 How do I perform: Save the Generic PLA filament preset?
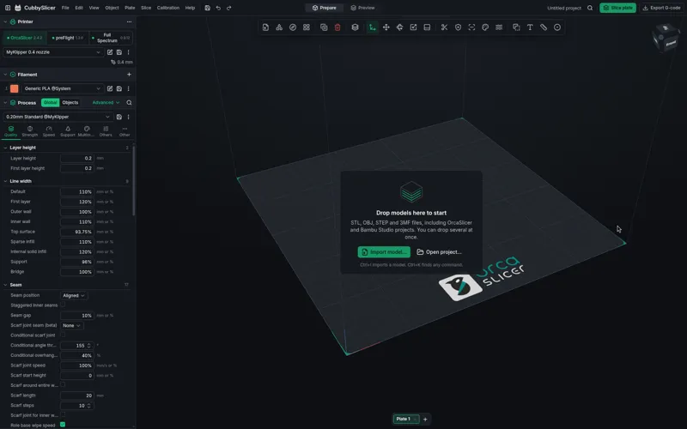[x=119, y=88]
